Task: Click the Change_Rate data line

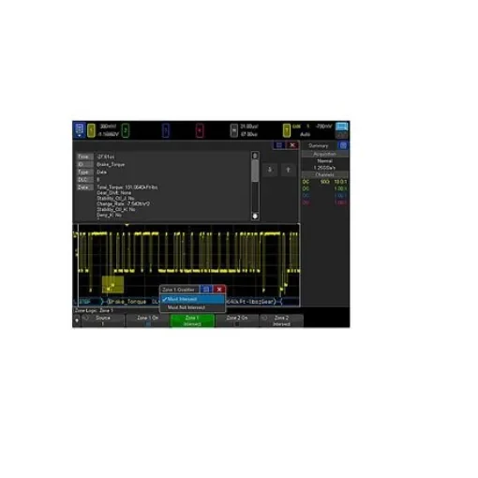Action: (x=123, y=203)
